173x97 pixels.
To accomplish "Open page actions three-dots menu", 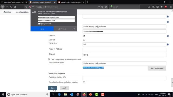I will (x=99, y=7).
